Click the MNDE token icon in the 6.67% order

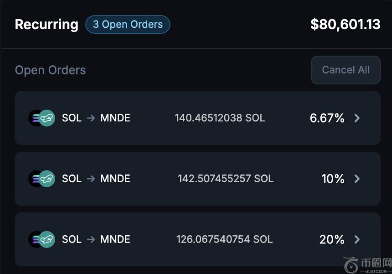[47, 118]
